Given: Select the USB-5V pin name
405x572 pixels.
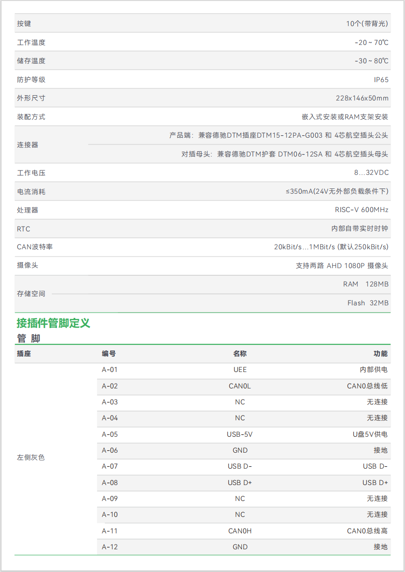Looking at the screenshot, I should pos(240,434).
